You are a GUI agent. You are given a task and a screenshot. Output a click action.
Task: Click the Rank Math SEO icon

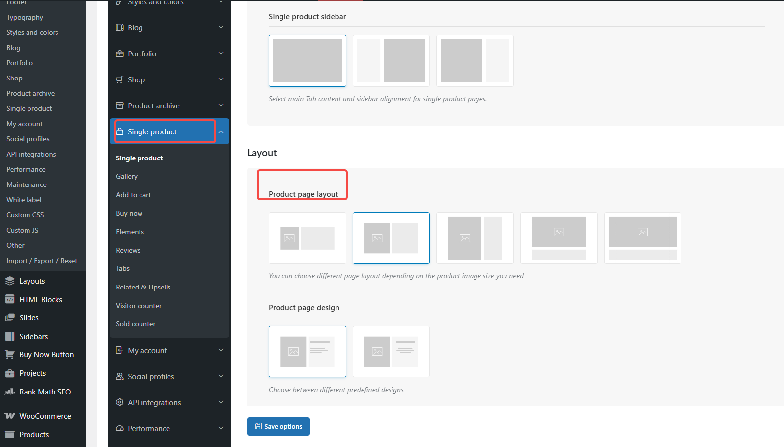point(10,392)
